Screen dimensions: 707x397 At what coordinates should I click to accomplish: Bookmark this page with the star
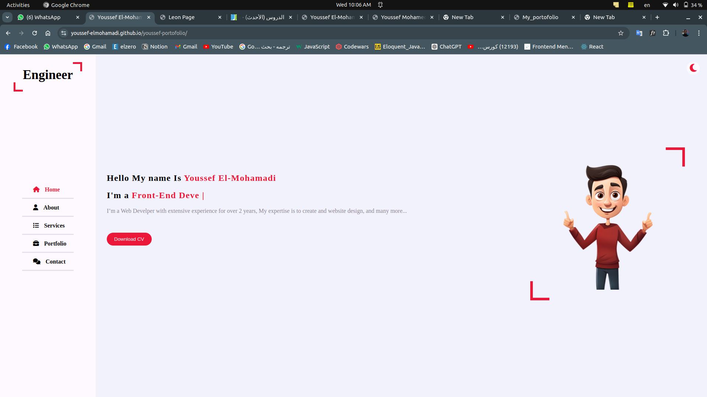pos(621,33)
